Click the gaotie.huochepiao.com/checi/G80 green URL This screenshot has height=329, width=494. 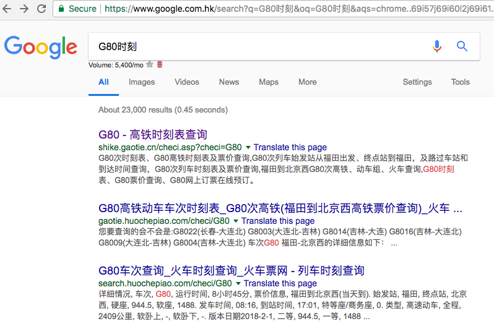(164, 221)
